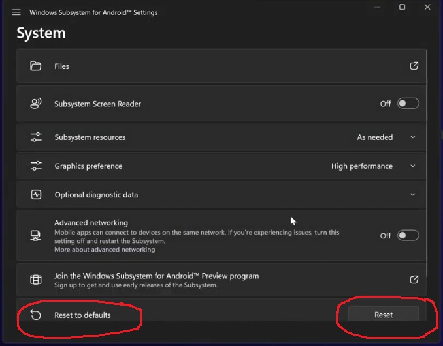Click the Files folder icon

click(x=35, y=66)
